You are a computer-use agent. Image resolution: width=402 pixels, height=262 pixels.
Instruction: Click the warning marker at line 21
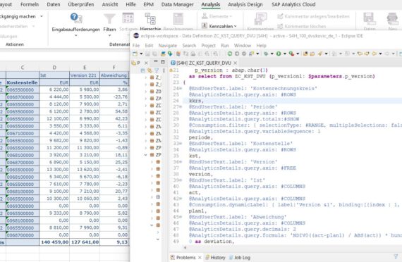click(171, 70)
